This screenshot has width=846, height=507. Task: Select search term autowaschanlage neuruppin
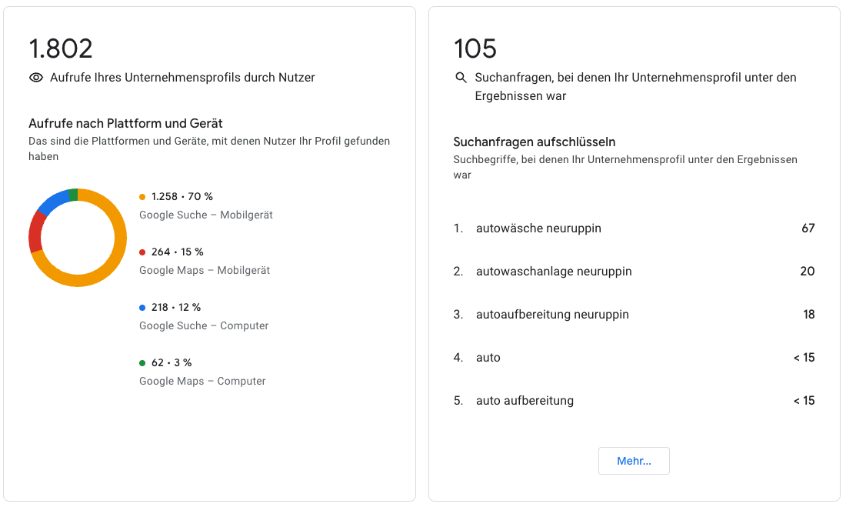point(554,272)
